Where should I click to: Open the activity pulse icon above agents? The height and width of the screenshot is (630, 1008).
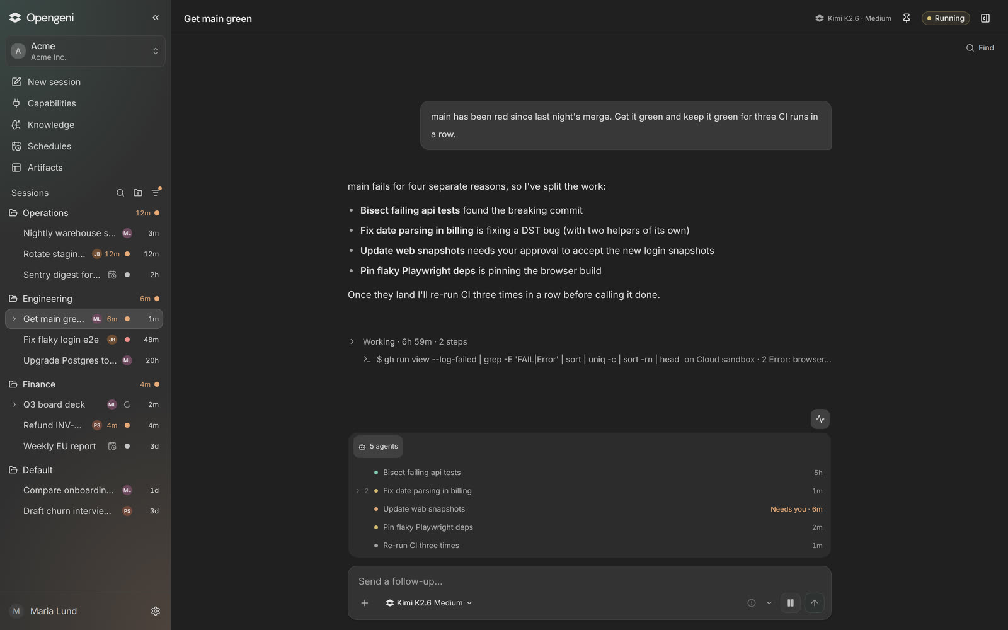tap(820, 419)
